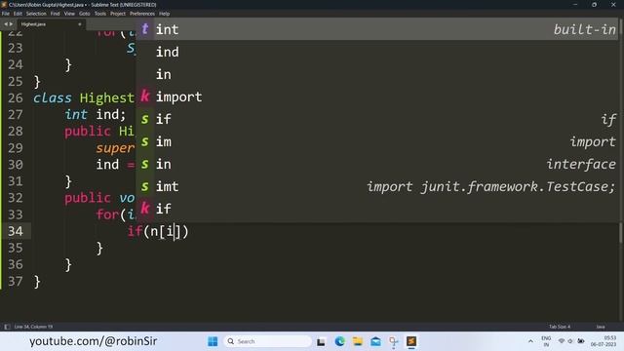
Task: Open the Find menu
Action: click(55, 14)
